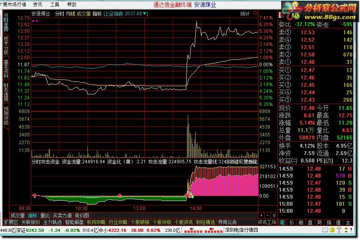The height and width of the screenshot is (240, 360).
Task: Toggle the 成交量 label in chart header
Action: coord(84,14)
